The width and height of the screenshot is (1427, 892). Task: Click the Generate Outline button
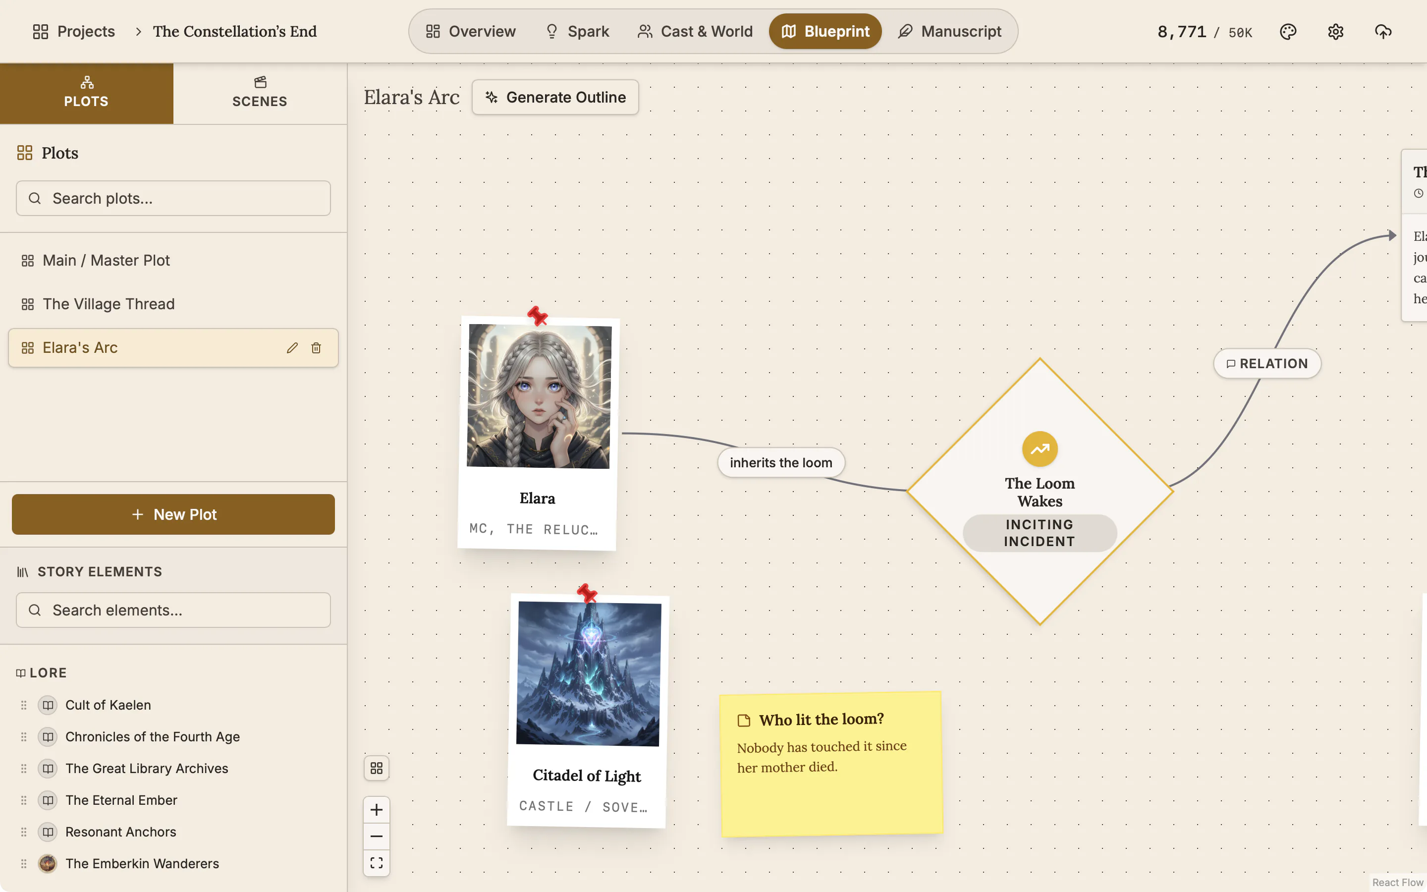coord(555,97)
